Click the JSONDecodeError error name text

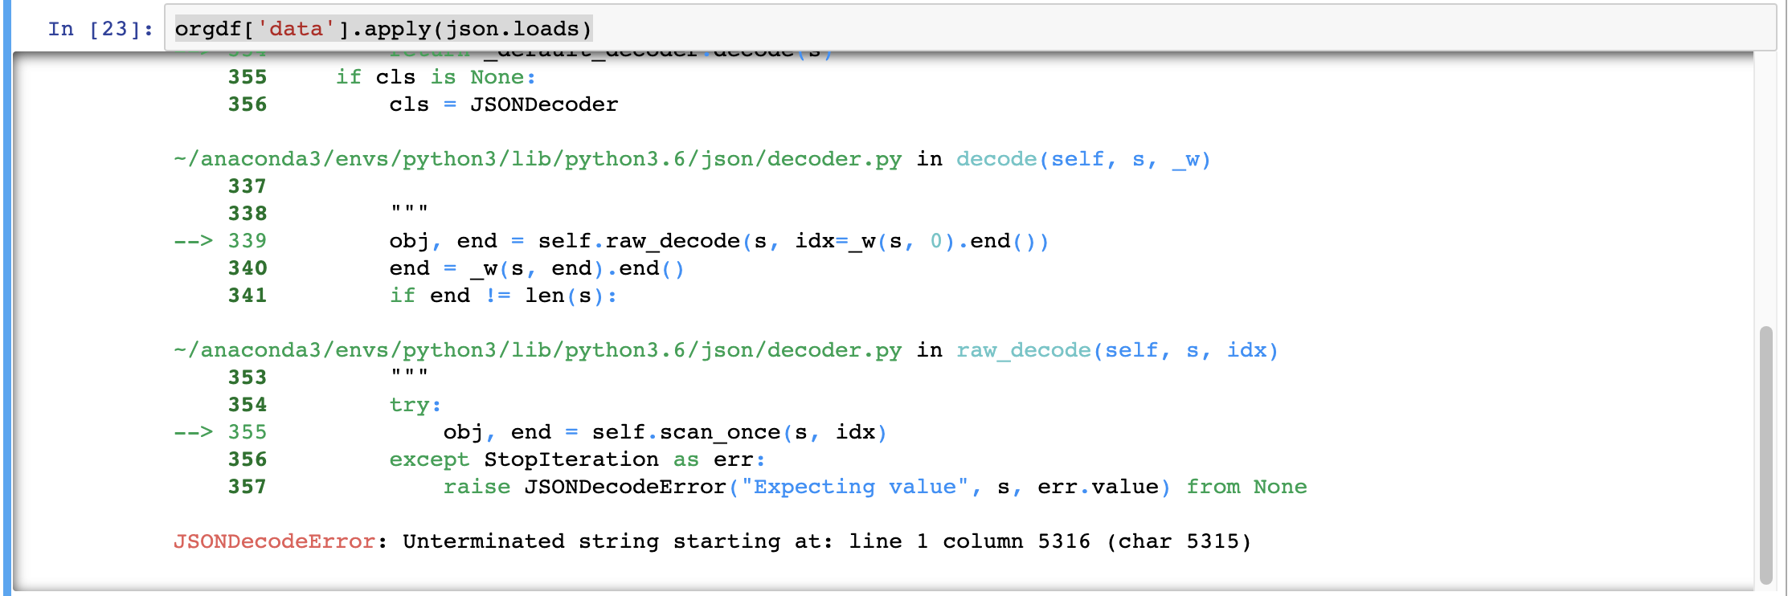pos(274,541)
